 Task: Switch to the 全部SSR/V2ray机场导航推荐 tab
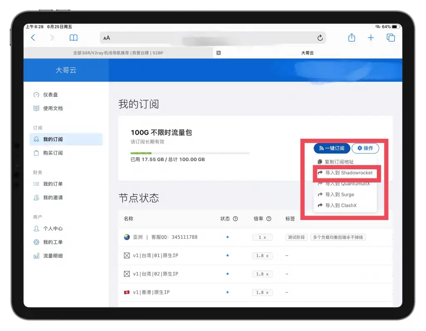pyautogui.click(x=118, y=53)
